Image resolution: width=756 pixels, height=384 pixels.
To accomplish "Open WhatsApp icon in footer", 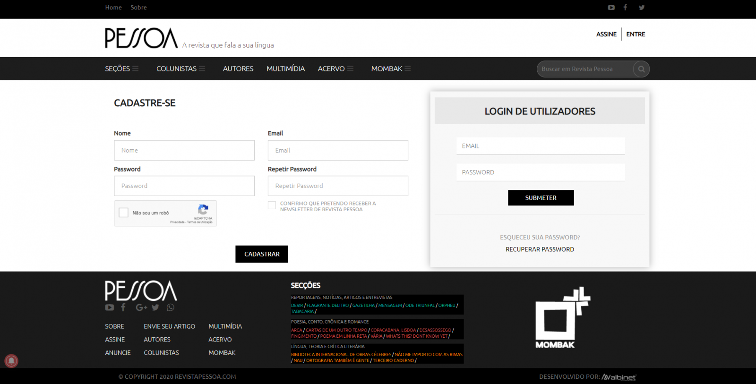I will [171, 307].
